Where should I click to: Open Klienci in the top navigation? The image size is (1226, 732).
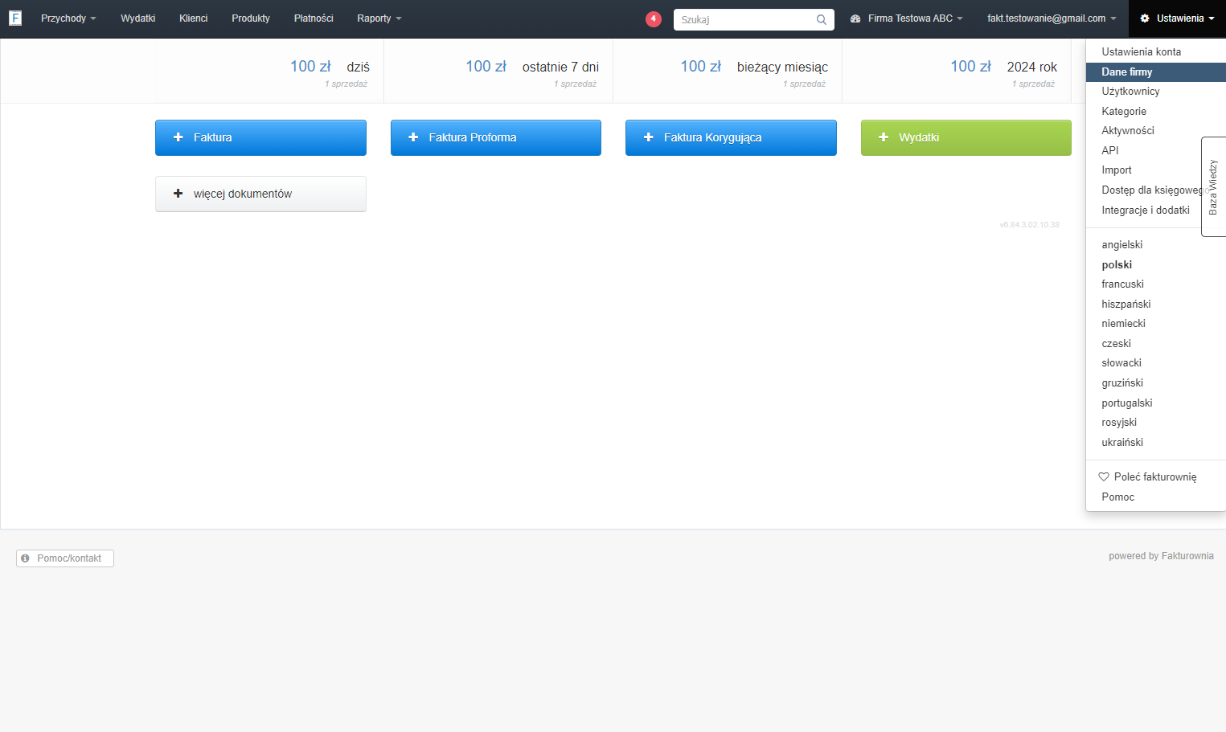click(x=193, y=18)
